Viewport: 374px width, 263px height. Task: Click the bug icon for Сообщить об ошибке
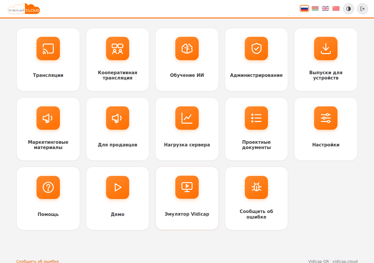[x=256, y=187]
